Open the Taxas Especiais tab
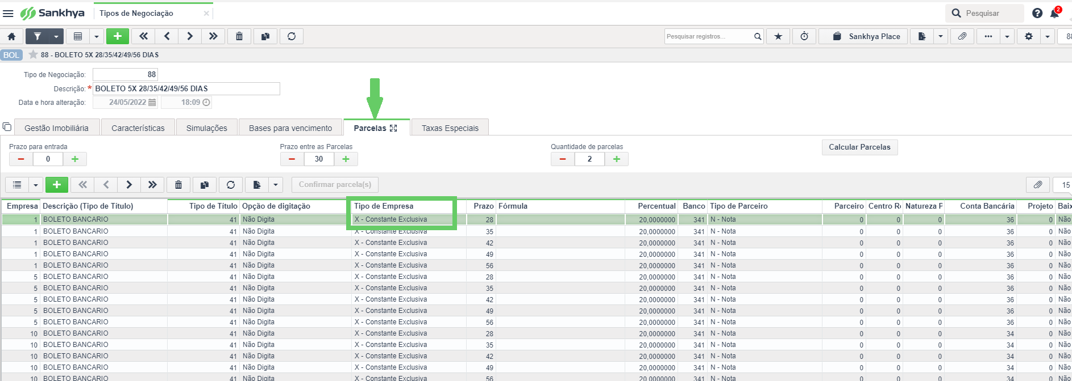Image resolution: width=1072 pixels, height=381 pixels. click(x=450, y=128)
